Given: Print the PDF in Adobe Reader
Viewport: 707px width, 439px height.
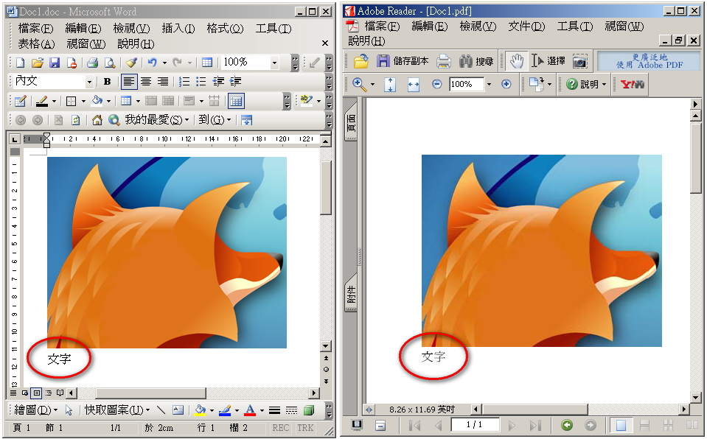Looking at the screenshot, I should click(x=444, y=61).
